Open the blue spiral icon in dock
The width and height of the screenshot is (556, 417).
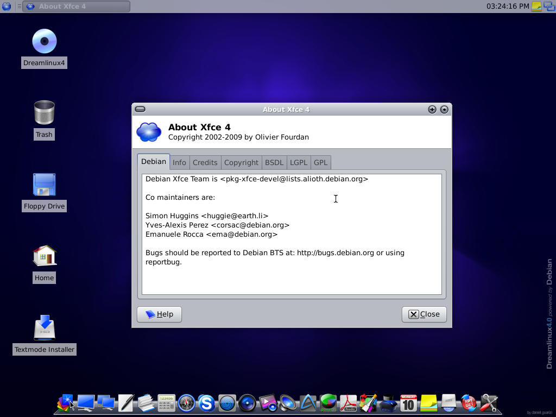pyautogui.click(x=227, y=403)
